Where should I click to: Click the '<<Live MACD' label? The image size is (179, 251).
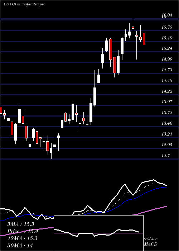point(151,242)
